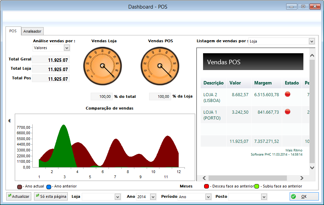Click the vertical scrollbar thumb in listing
The height and width of the screenshot is (205, 324).
click(x=312, y=112)
